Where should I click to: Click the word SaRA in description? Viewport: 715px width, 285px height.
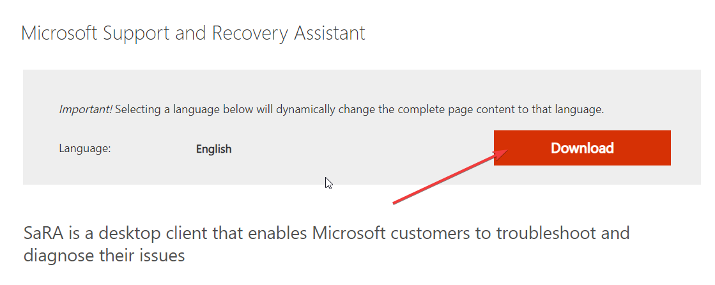[42, 233]
